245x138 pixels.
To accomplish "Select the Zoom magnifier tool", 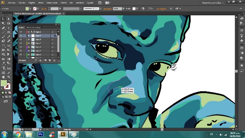I will click(x=9, y=77).
